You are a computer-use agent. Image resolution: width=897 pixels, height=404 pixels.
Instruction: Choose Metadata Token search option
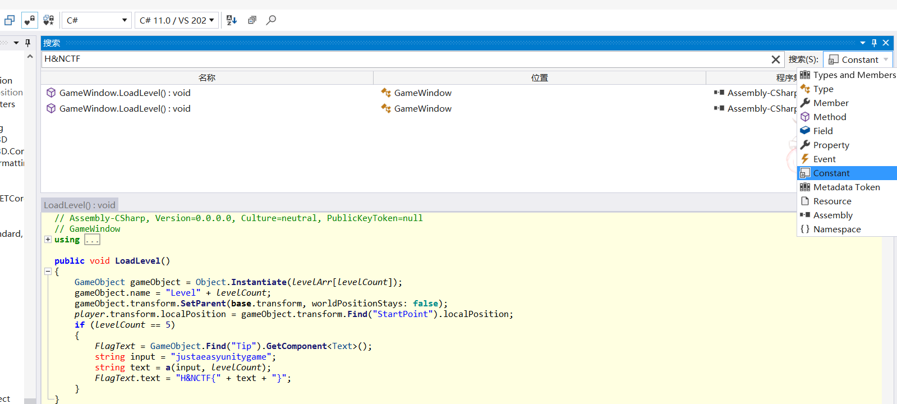pos(847,187)
